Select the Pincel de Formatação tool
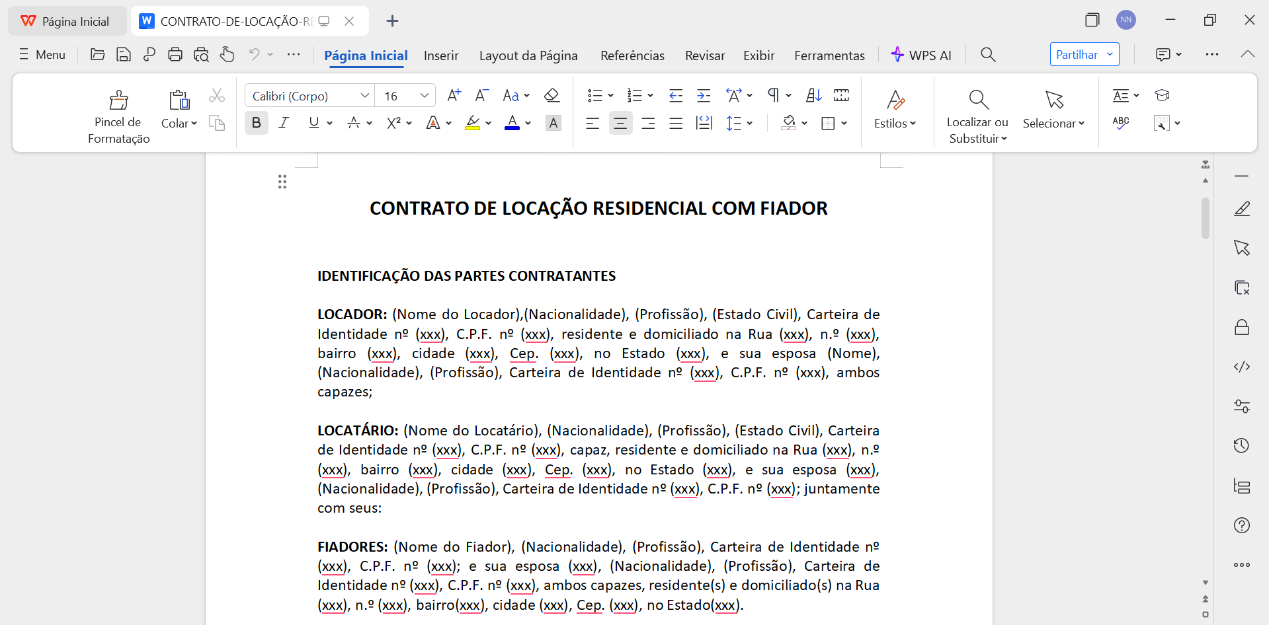This screenshot has height=625, width=1269. coord(118,114)
